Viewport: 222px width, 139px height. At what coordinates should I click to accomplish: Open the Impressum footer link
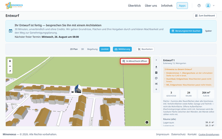pos(163,134)
